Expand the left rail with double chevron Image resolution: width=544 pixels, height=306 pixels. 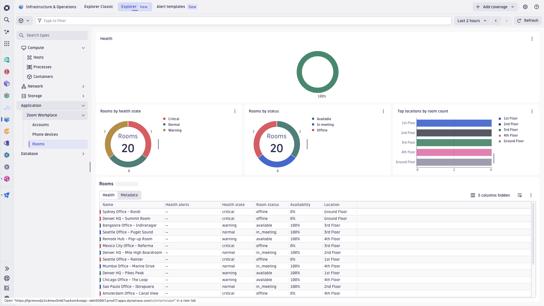[x=7, y=269]
